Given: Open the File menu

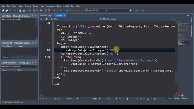Looking at the screenshot, I should [x=4, y=6].
